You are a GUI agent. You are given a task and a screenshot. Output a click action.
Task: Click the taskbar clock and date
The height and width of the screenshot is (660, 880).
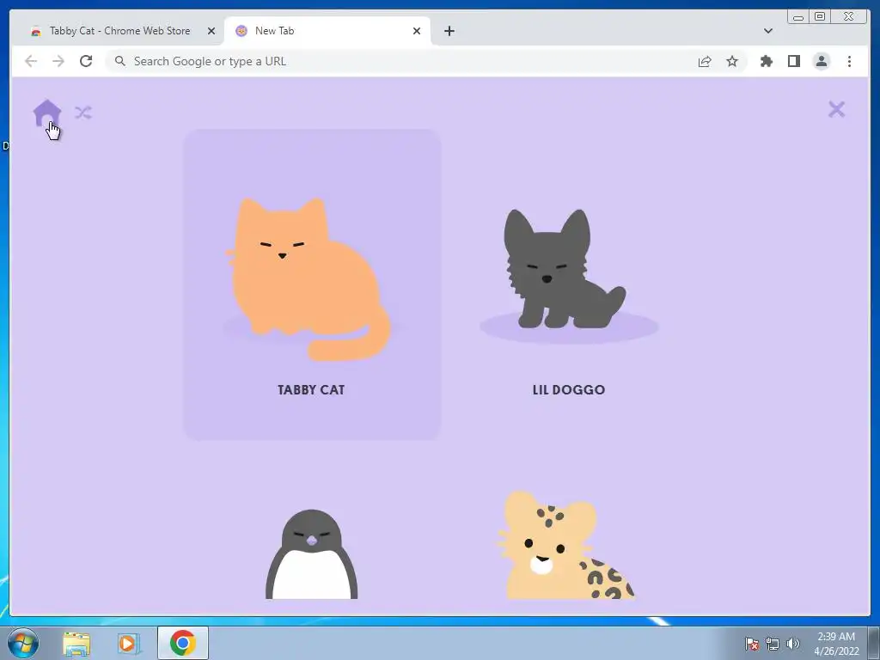coord(836,644)
